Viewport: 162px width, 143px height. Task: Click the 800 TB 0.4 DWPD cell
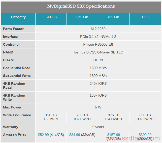click(145, 117)
